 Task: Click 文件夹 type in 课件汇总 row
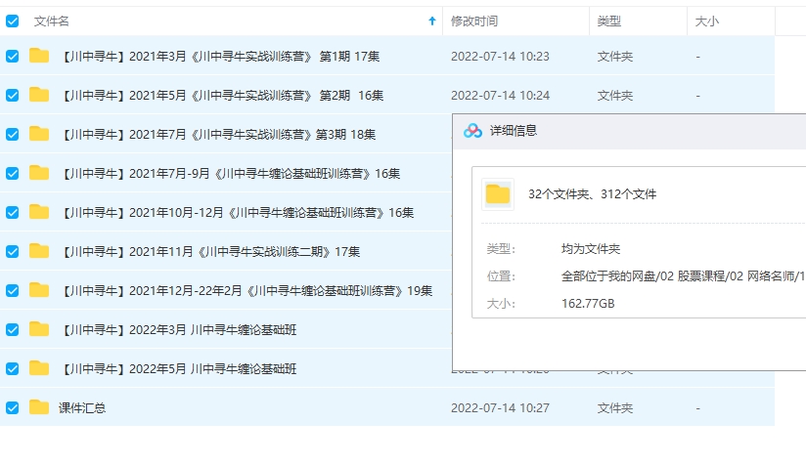click(x=615, y=408)
